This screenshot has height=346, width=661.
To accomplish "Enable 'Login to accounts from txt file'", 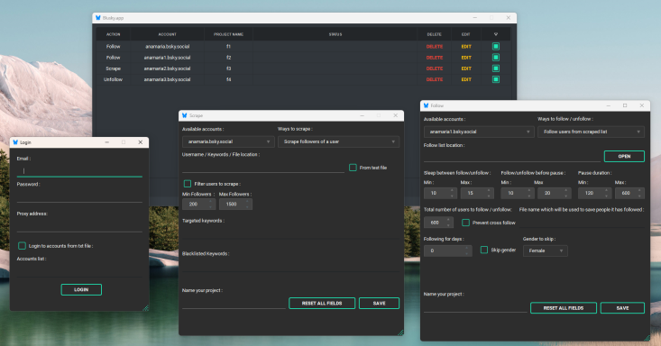I will pyautogui.click(x=22, y=246).
